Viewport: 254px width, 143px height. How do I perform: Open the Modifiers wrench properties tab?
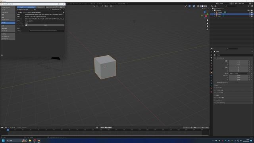coord(212,75)
